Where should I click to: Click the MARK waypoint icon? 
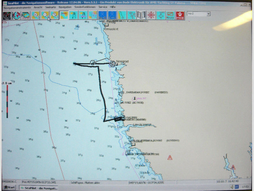point(170,15)
